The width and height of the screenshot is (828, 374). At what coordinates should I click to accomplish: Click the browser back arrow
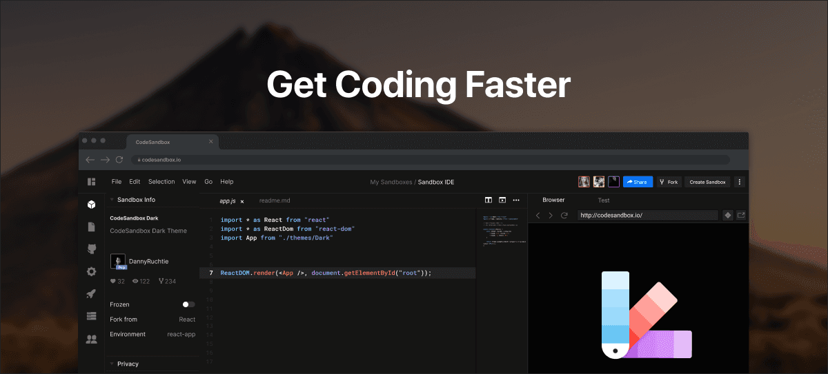coord(90,159)
